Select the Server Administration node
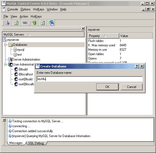156x153 pixels. click(x=27, y=59)
